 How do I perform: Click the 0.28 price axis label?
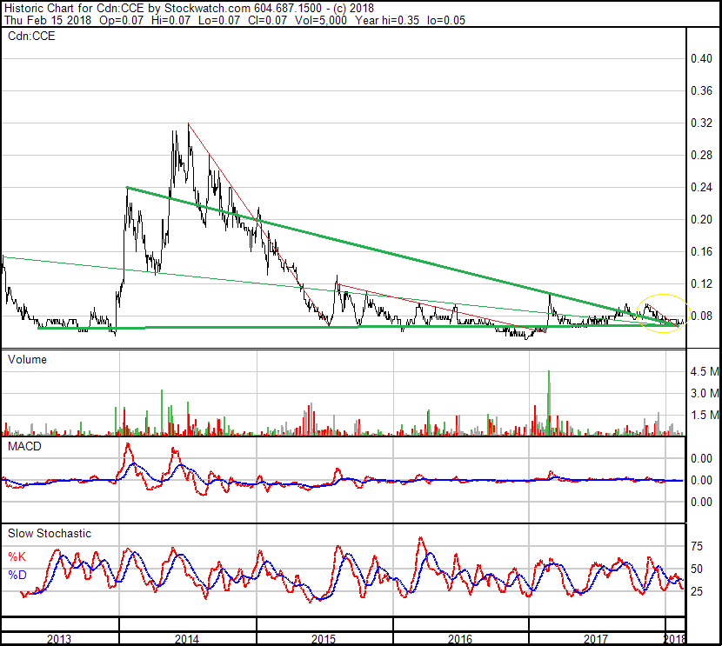tap(701, 155)
